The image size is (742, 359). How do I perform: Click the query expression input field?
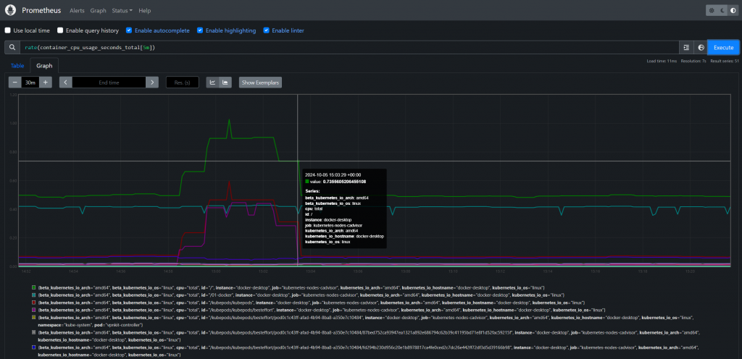pos(349,48)
